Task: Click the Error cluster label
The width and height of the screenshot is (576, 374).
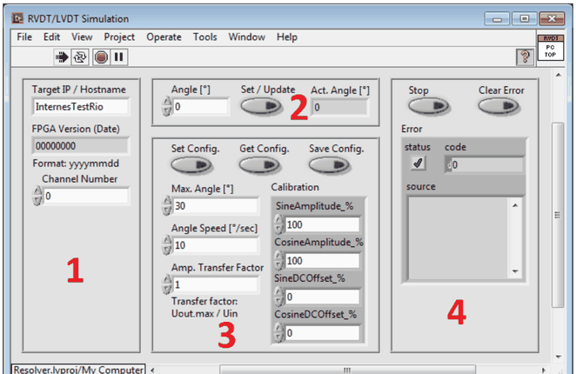Action: tap(412, 129)
